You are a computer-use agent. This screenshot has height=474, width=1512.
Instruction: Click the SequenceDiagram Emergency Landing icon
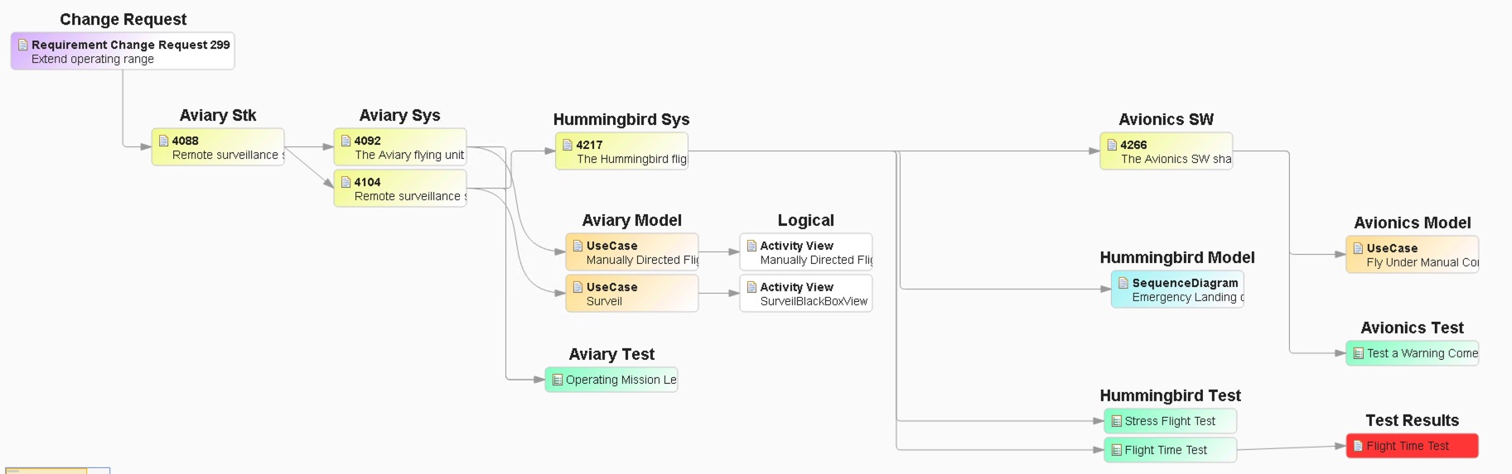click(x=1123, y=283)
